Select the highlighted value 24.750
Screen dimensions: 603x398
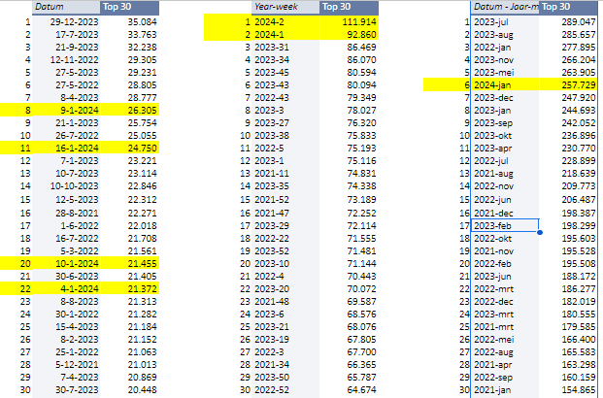click(129, 149)
